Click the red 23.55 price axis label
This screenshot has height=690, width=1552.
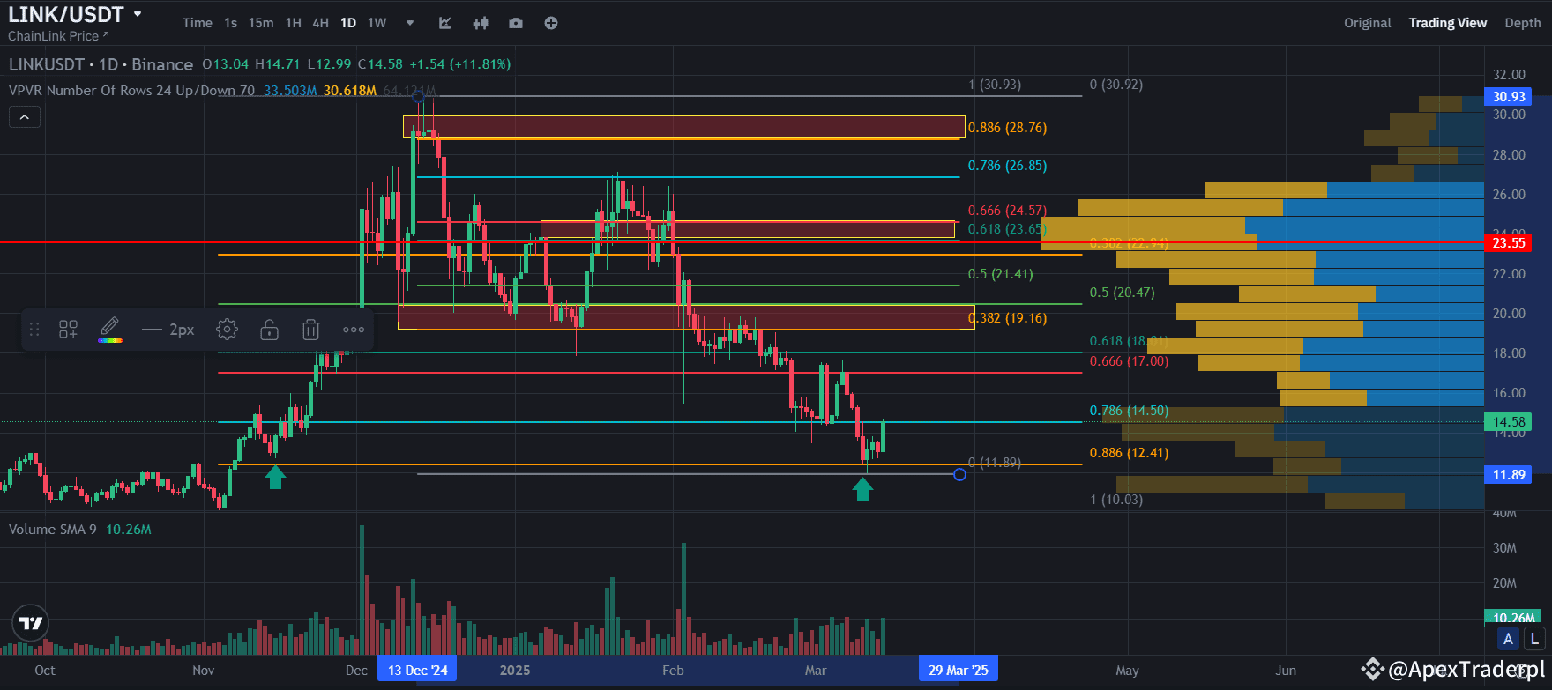pyautogui.click(x=1509, y=242)
